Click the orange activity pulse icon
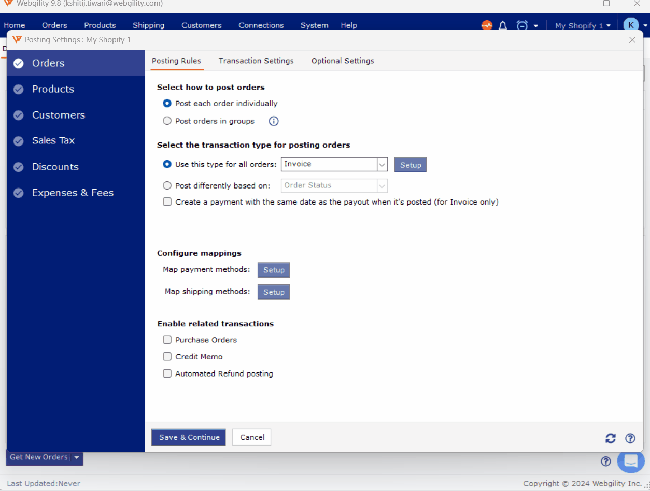This screenshot has width=650, height=491. pos(487,25)
